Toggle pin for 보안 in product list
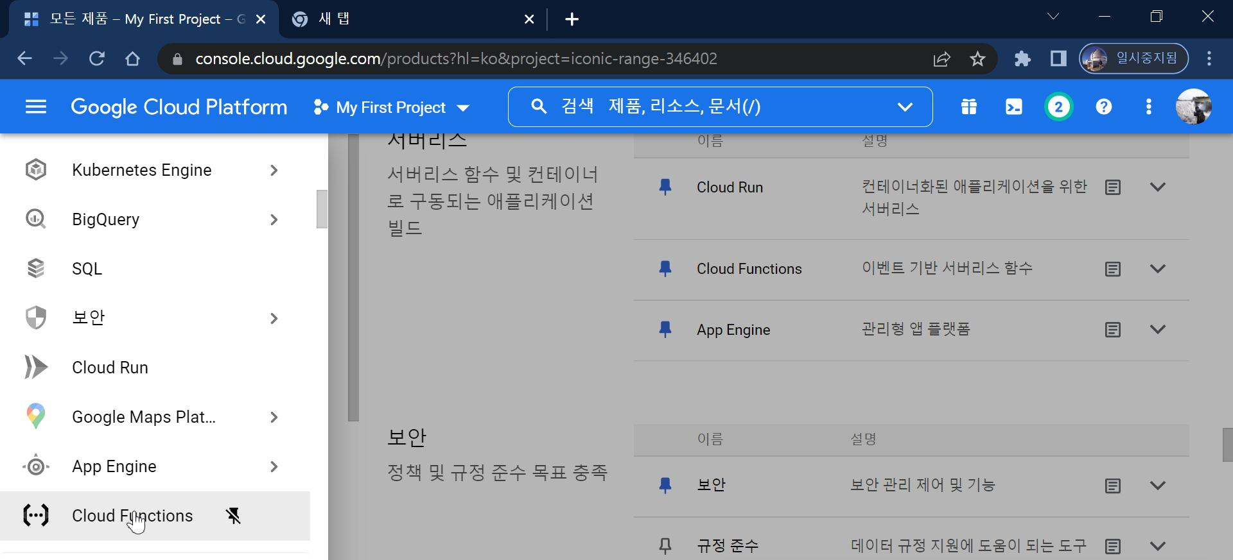The width and height of the screenshot is (1233, 560). [x=665, y=486]
